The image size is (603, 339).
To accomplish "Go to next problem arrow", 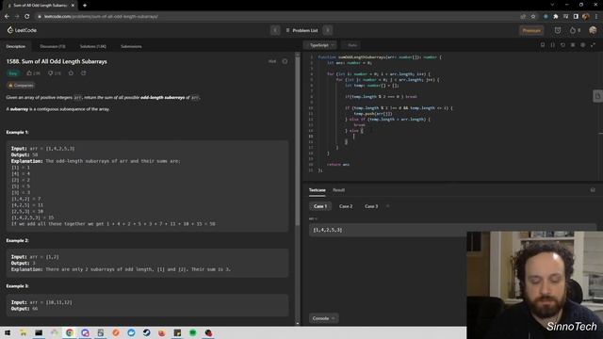I will 328,30.
